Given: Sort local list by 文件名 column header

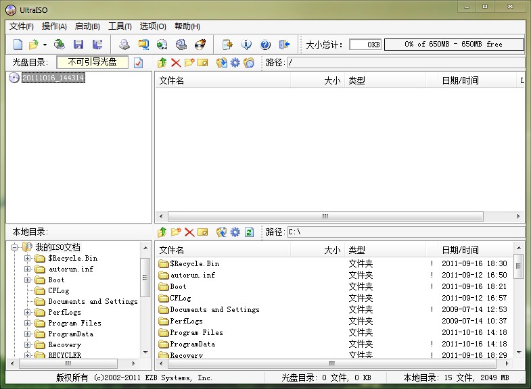Looking at the screenshot, I should pos(223,250).
